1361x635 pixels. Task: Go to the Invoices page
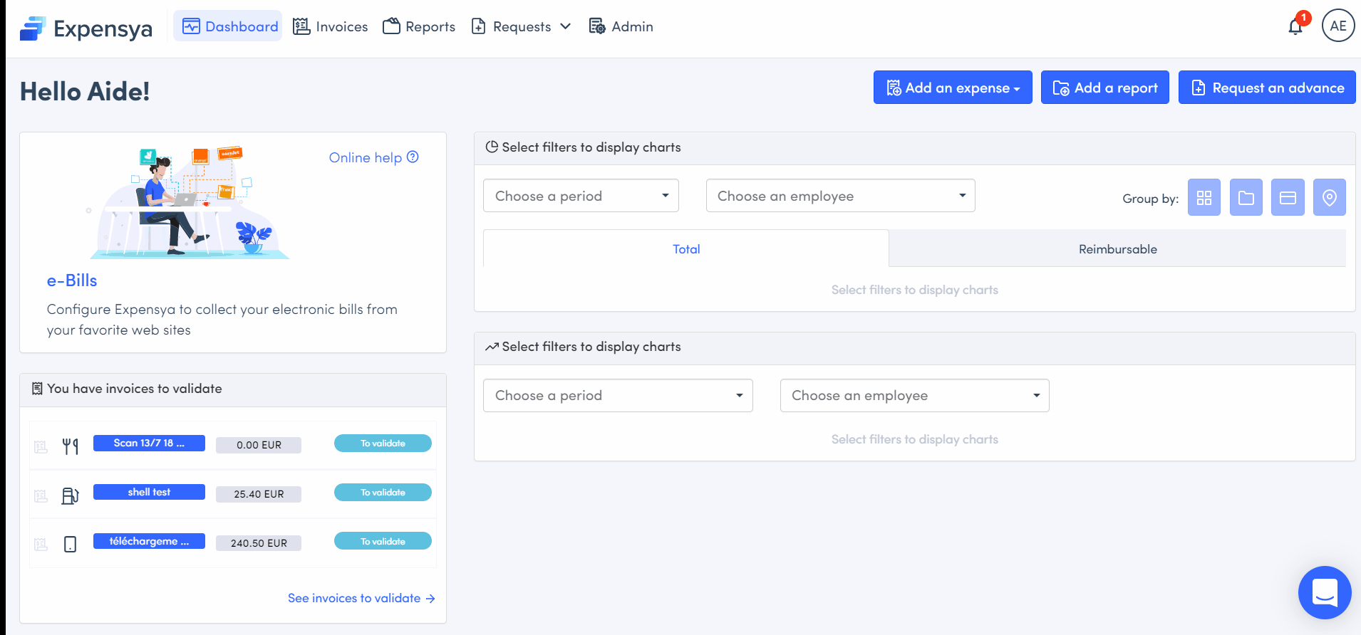coord(331,27)
